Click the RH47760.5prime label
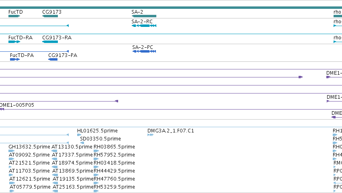Screen dimensions: 342x193 coord(114,179)
